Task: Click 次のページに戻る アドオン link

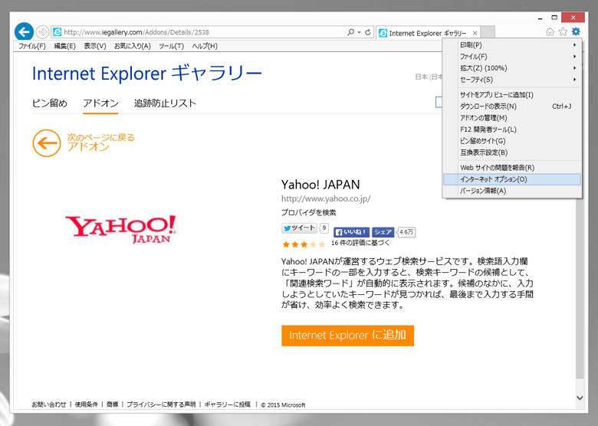Action: pyautogui.click(x=100, y=142)
